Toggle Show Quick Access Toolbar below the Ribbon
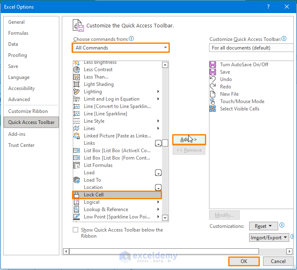Screen dimensions: 297x270 tap(76, 230)
